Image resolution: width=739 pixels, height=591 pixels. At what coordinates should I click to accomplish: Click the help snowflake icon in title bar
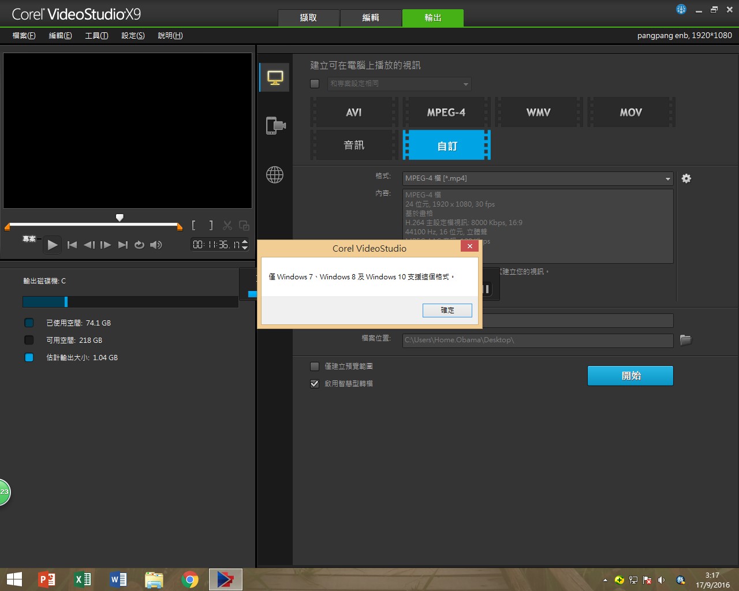[681, 9]
